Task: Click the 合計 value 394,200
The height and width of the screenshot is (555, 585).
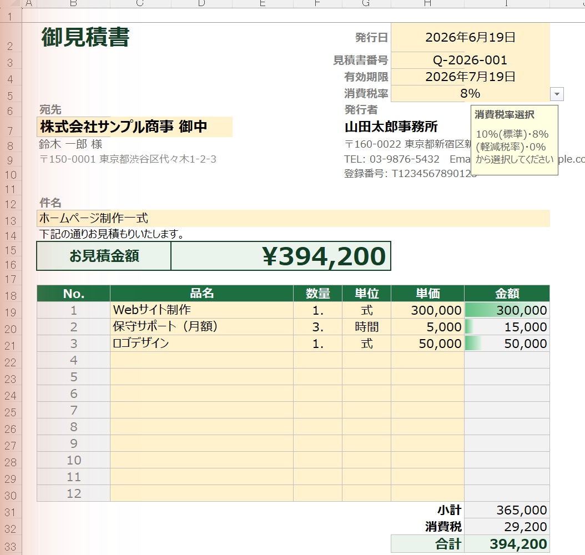Action: (x=507, y=544)
